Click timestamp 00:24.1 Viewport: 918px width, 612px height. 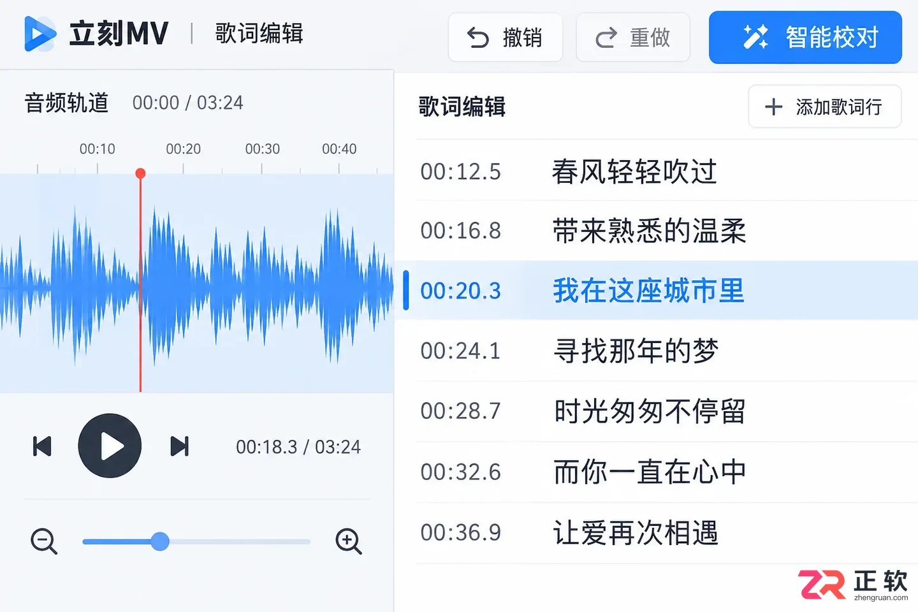[x=461, y=351]
